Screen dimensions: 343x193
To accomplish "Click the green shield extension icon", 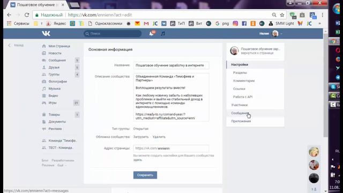I will [x=293, y=15].
